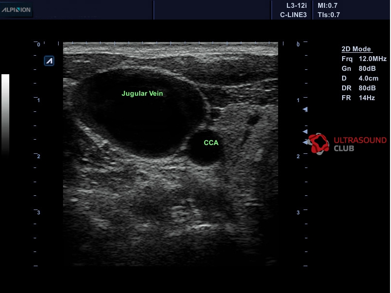Screen dimensions: 391x293
Task: Click the middle focal zone arrow marker
Action: point(305,131)
